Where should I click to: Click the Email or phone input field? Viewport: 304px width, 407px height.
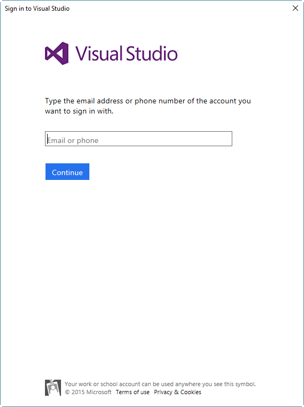139,139
